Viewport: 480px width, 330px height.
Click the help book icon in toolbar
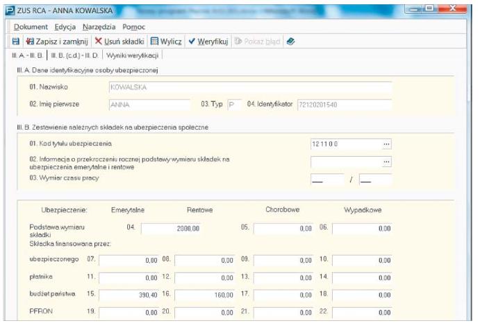(290, 42)
